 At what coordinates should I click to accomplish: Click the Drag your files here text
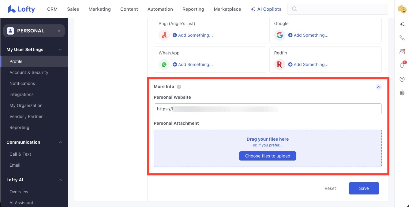point(268,139)
